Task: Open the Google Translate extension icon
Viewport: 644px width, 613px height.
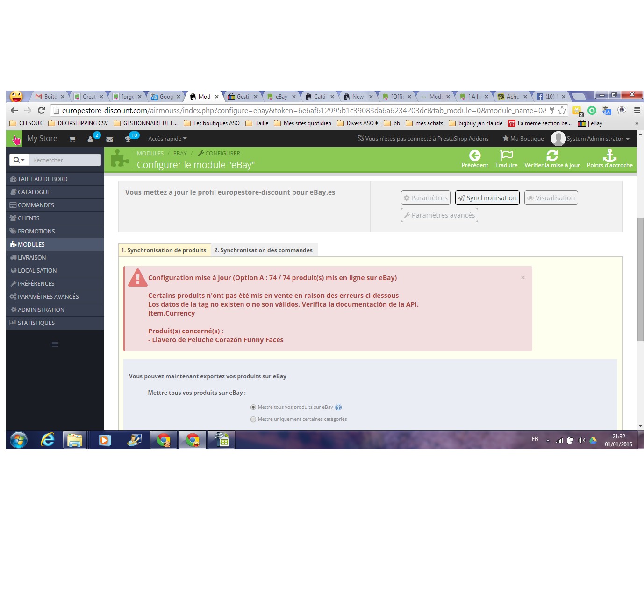Action: pos(607,111)
